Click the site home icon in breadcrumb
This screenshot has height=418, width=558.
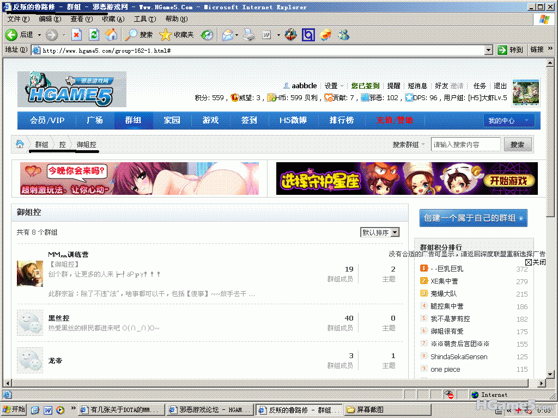[20, 144]
